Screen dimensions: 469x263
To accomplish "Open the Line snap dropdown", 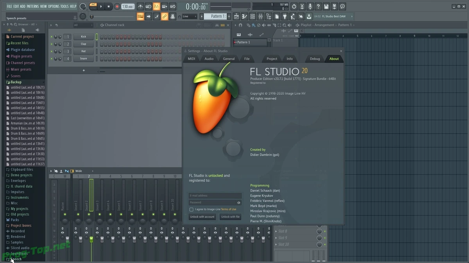I will click(x=190, y=16).
